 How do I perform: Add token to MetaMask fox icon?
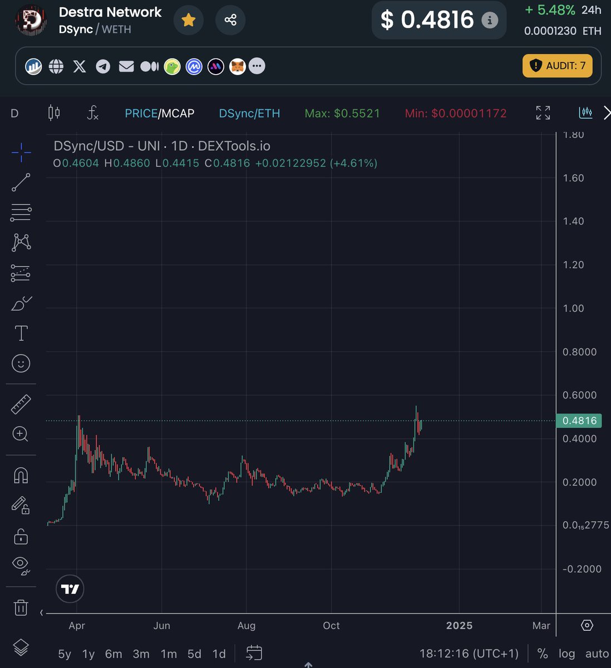point(237,67)
